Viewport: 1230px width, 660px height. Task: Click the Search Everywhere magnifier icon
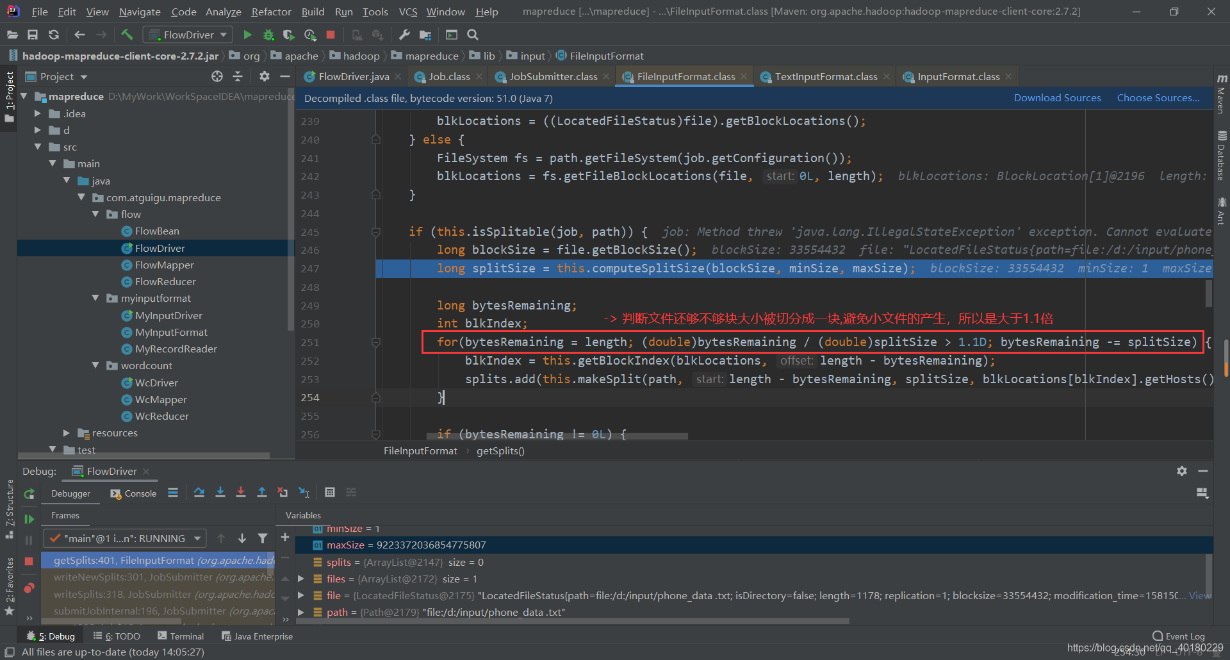[473, 35]
